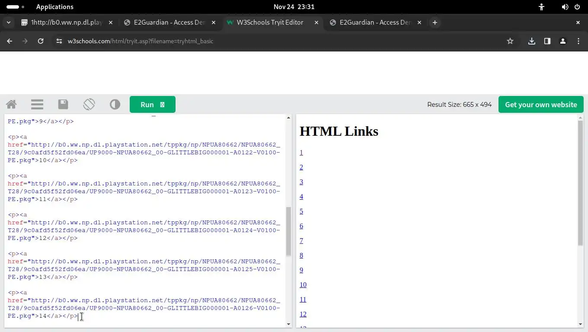Click the HTML Links heading
Viewport: 588px width, 332px height.
339,131
